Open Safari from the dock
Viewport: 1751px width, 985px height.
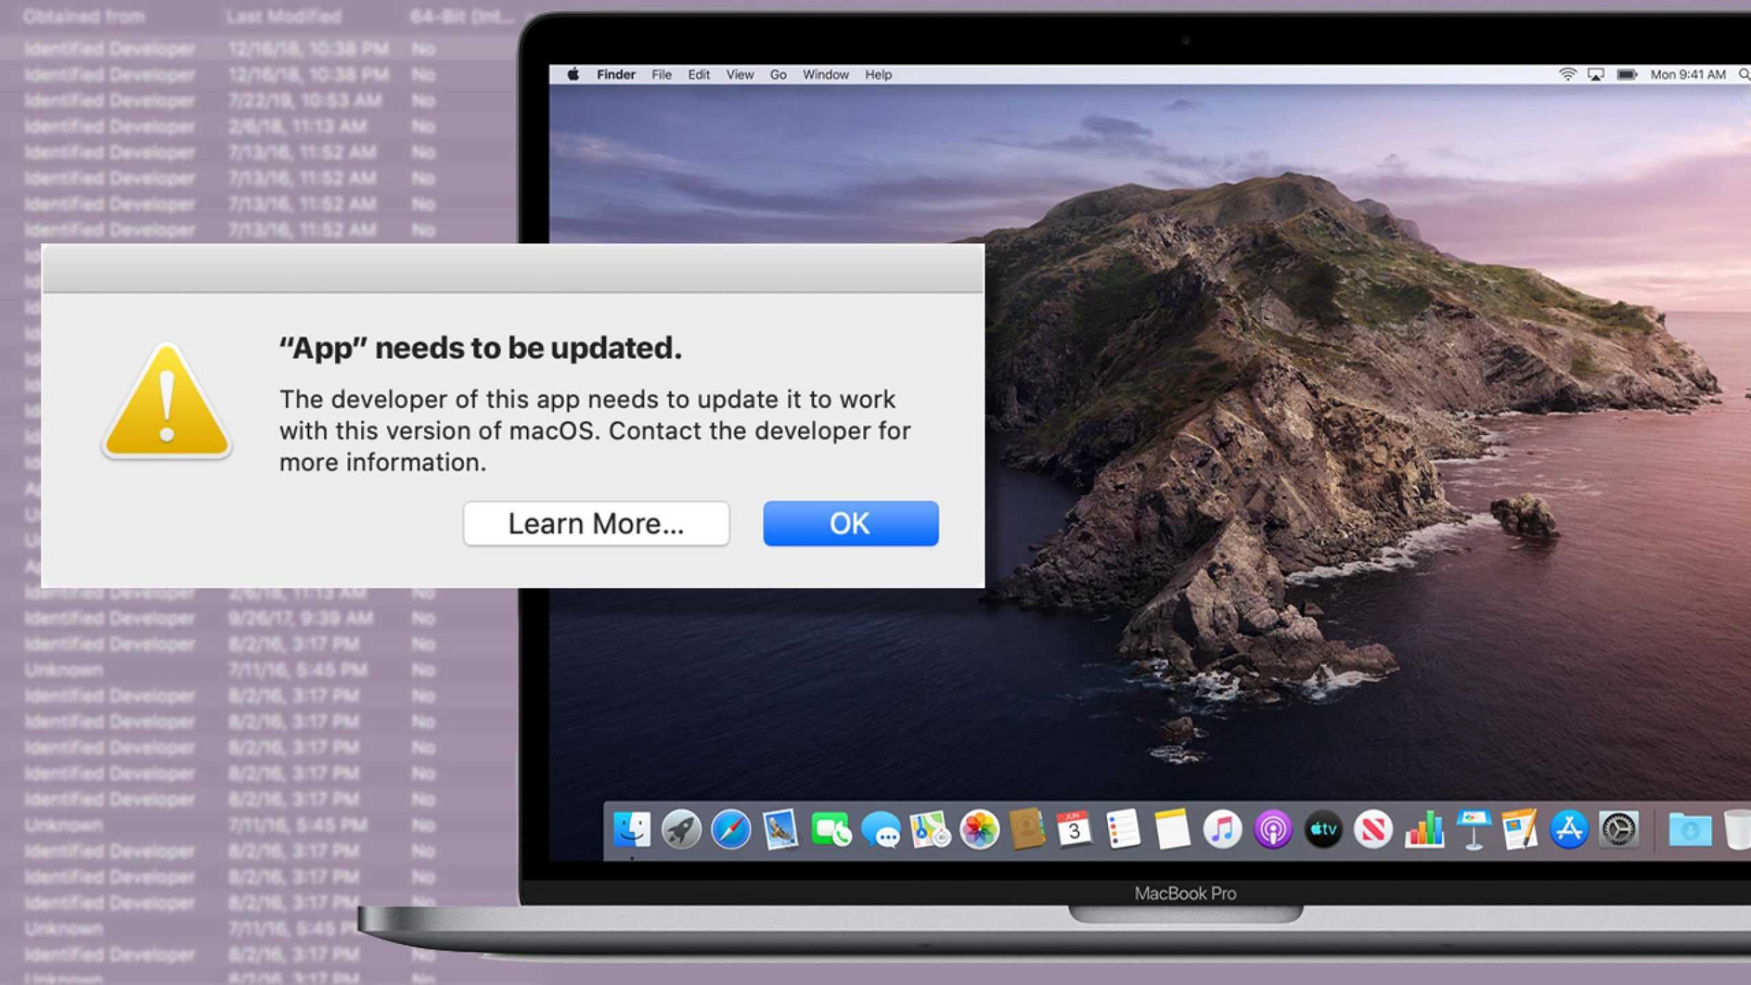730,830
